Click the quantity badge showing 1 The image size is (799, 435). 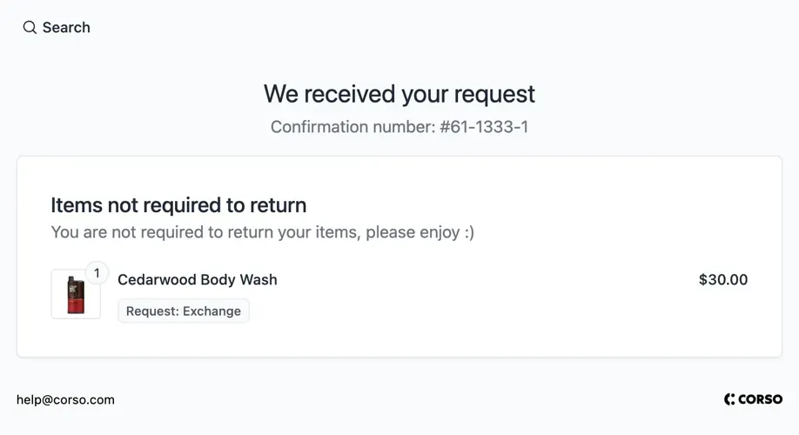click(97, 273)
